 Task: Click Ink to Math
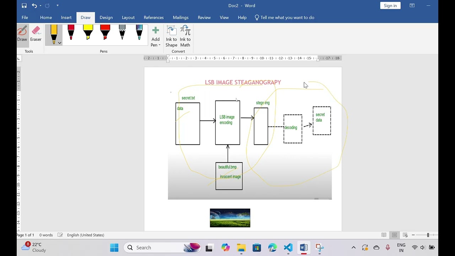click(185, 37)
